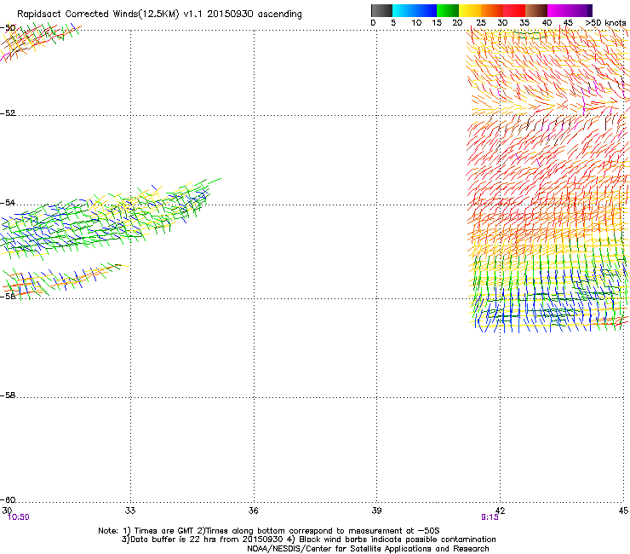Click the 'Data buffer is 22 hrs' note line

[x=308, y=540]
